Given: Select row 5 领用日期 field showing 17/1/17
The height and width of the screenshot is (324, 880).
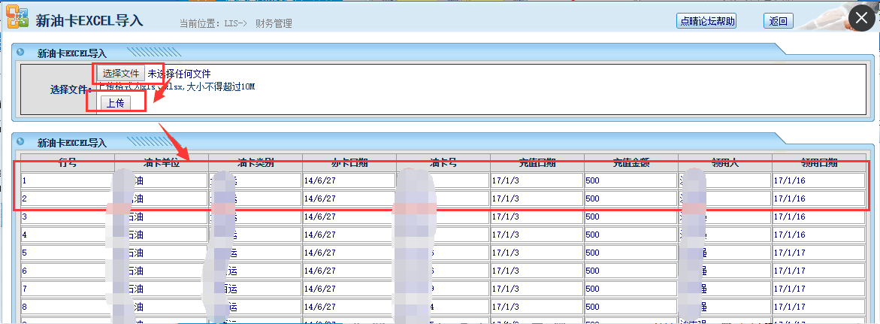Looking at the screenshot, I should click(x=819, y=253).
